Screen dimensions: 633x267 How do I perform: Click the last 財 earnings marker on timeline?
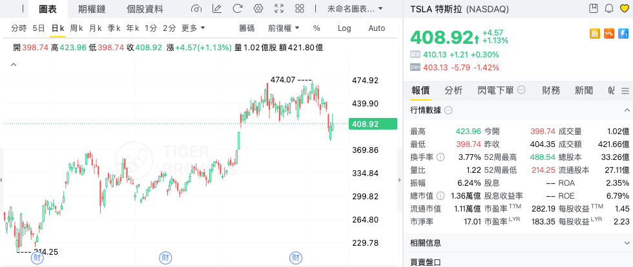296,258
